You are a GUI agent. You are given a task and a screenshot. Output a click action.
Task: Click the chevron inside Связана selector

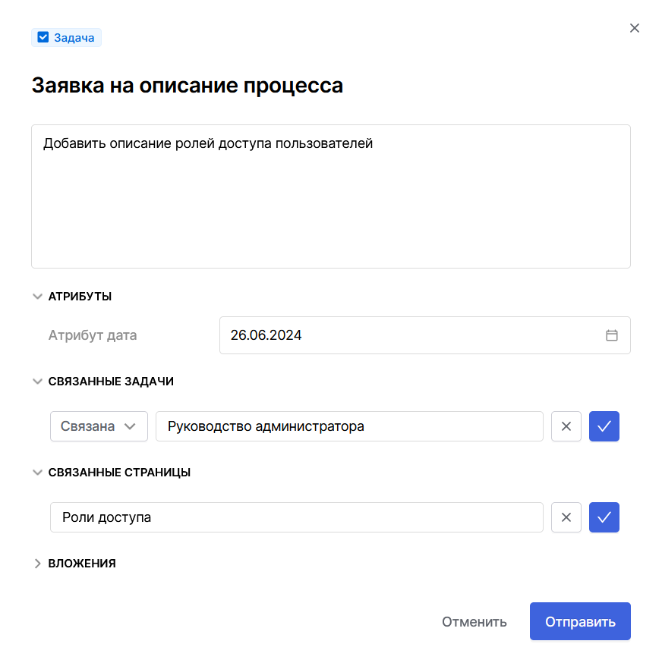point(131,426)
